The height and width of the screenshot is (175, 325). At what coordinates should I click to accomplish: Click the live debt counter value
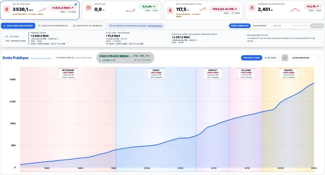coord(114,56)
